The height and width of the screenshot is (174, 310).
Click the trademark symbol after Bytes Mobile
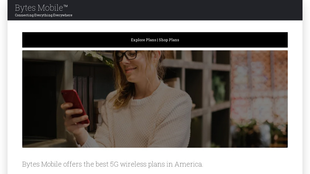tap(66, 6)
